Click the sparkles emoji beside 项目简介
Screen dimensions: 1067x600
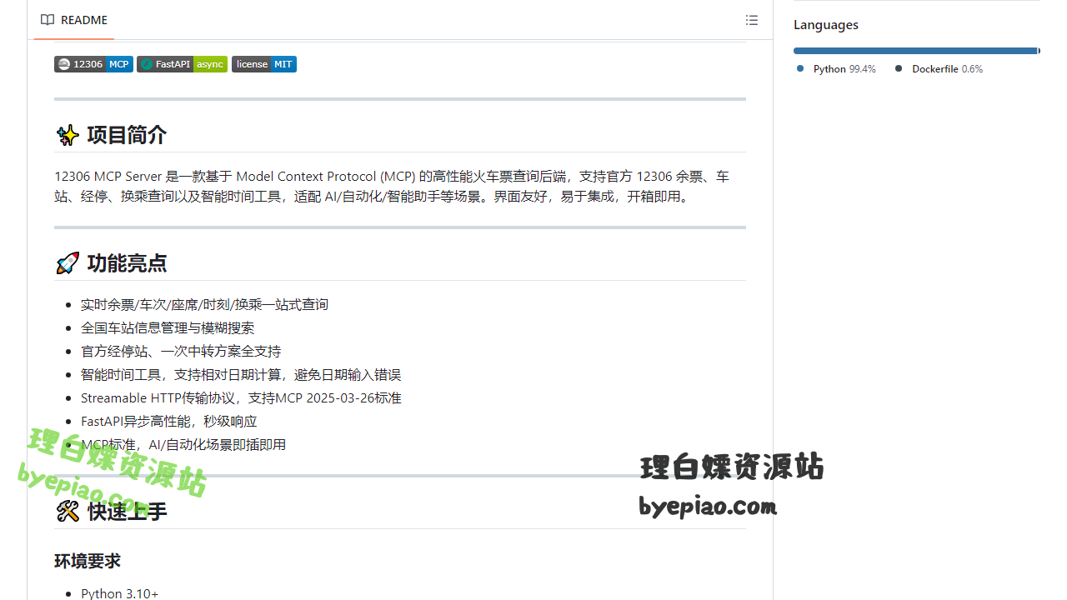[x=68, y=135]
